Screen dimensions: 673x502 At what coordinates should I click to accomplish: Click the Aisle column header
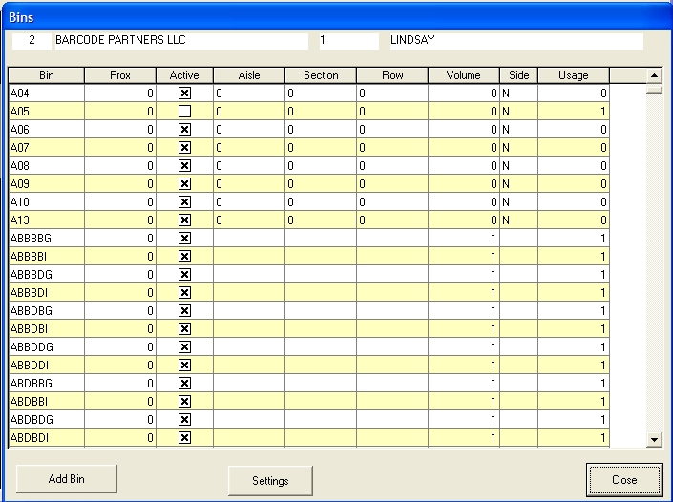pyautogui.click(x=248, y=75)
